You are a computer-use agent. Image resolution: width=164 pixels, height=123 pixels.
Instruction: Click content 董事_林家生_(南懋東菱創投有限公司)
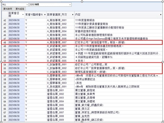[118, 113]
